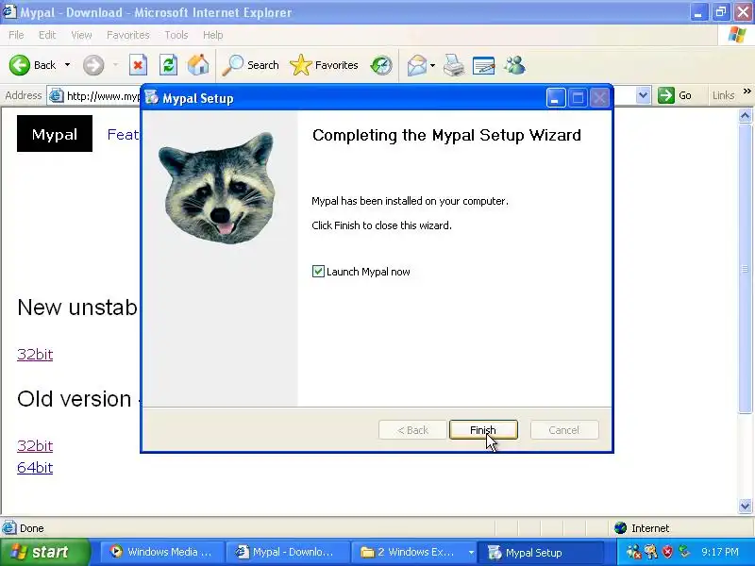The width and height of the screenshot is (755, 566).
Task: Click the 32bit link under Old version
Action: 35,445
